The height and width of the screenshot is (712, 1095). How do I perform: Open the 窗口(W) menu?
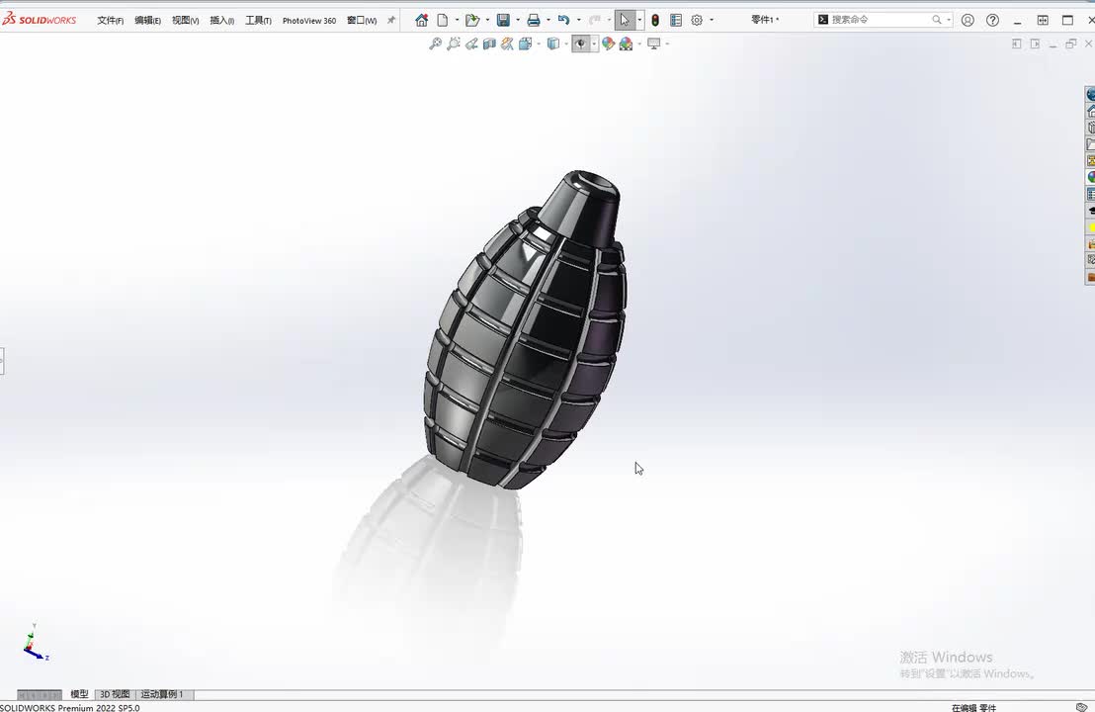pos(362,20)
